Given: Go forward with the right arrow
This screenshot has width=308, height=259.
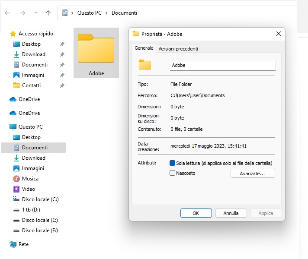Looking at the screenshot, I should pyautogui.click(x=22, y=13).
